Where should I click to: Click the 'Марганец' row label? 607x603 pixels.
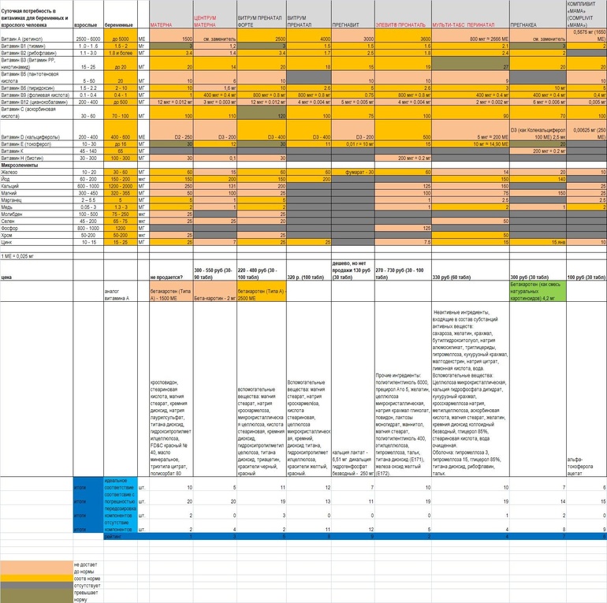coord(36,200)
